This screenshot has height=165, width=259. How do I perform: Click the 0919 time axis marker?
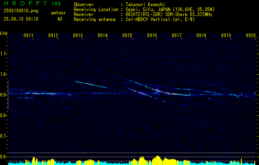226,35
